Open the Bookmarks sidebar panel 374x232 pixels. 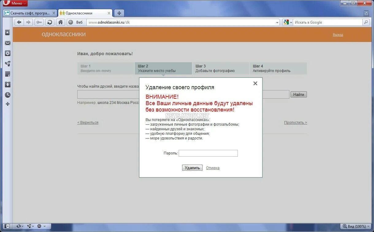coord(8,32)
